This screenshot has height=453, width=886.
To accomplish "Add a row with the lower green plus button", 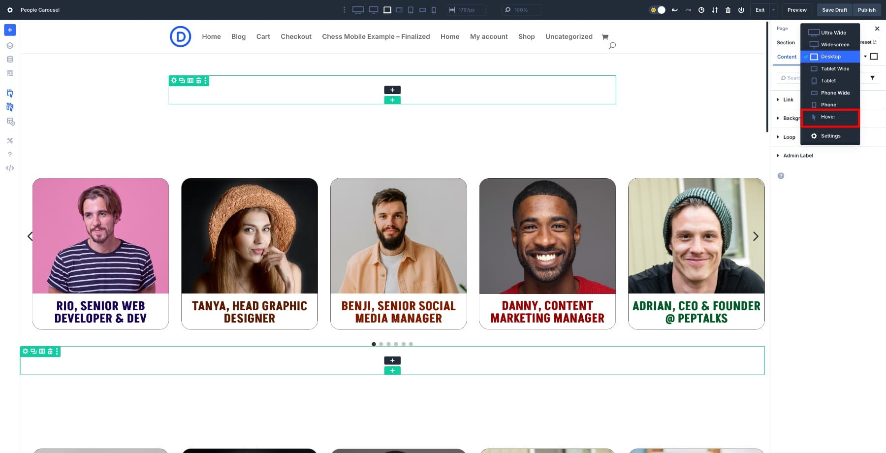I will pos(392,371).
